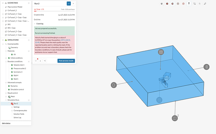The image size is (216, 134).
Task: Click the plus button beside GEOMETRIES
Action: pyautogui.click(x=29, y=3)
